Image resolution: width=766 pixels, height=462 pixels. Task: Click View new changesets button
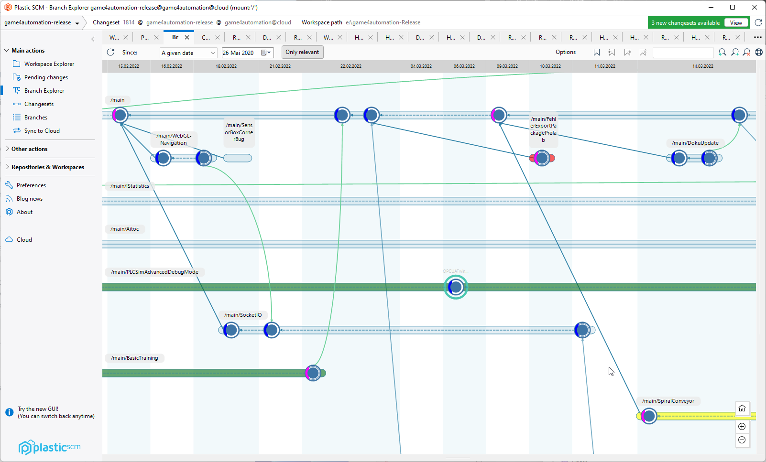[736, 23]
